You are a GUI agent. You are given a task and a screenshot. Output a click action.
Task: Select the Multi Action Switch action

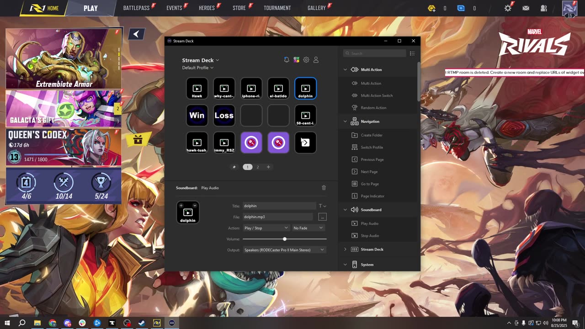(x=376, y=96)
